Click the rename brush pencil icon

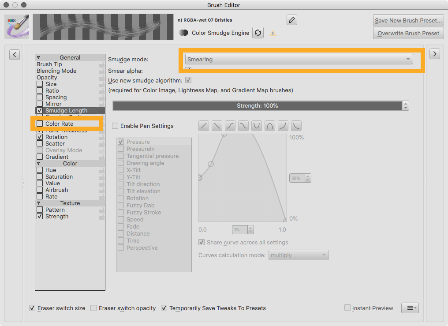pos(292,20)
